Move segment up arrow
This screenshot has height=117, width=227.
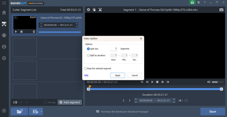click(x=21, y=102)
